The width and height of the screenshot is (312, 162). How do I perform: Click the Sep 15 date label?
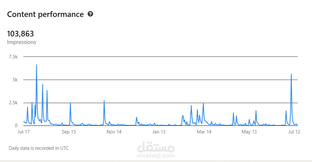click(x=69, y=132)
